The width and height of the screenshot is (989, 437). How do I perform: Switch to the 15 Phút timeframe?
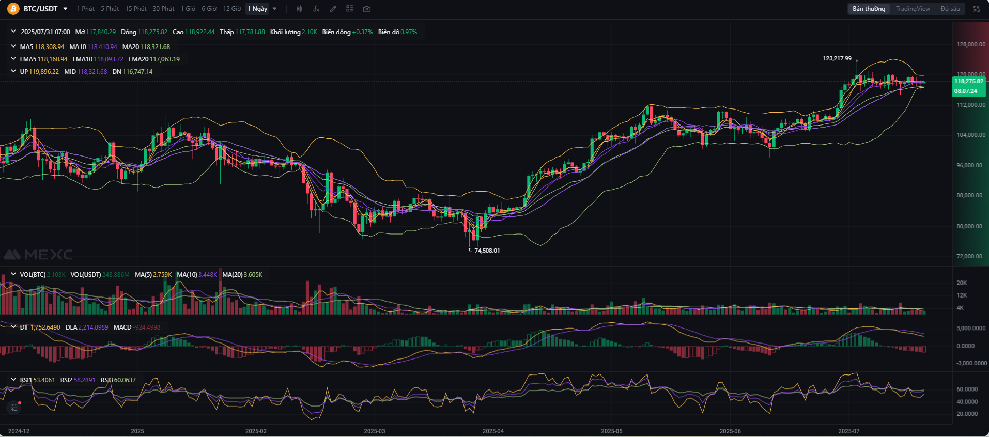pyautogui.click(x=136, y=9)
